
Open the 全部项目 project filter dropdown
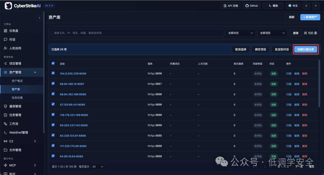[x=272, y=33]
